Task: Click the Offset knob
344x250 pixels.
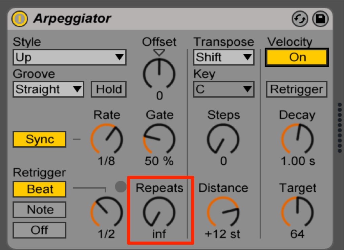Action: (159, 74)
